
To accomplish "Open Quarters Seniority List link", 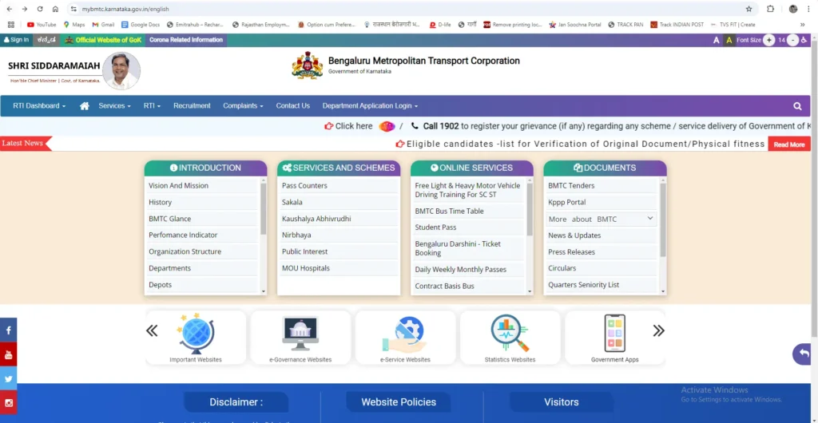I will click(x=583, y=285).
